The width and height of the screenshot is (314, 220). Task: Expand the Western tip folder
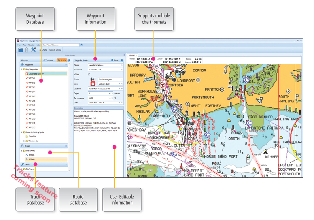click(x=24, y=141)
